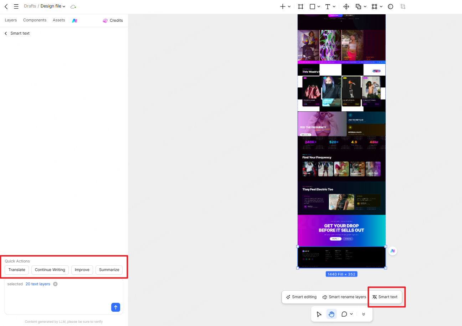Click the 48hr stat on canvas

pos(374,142)
